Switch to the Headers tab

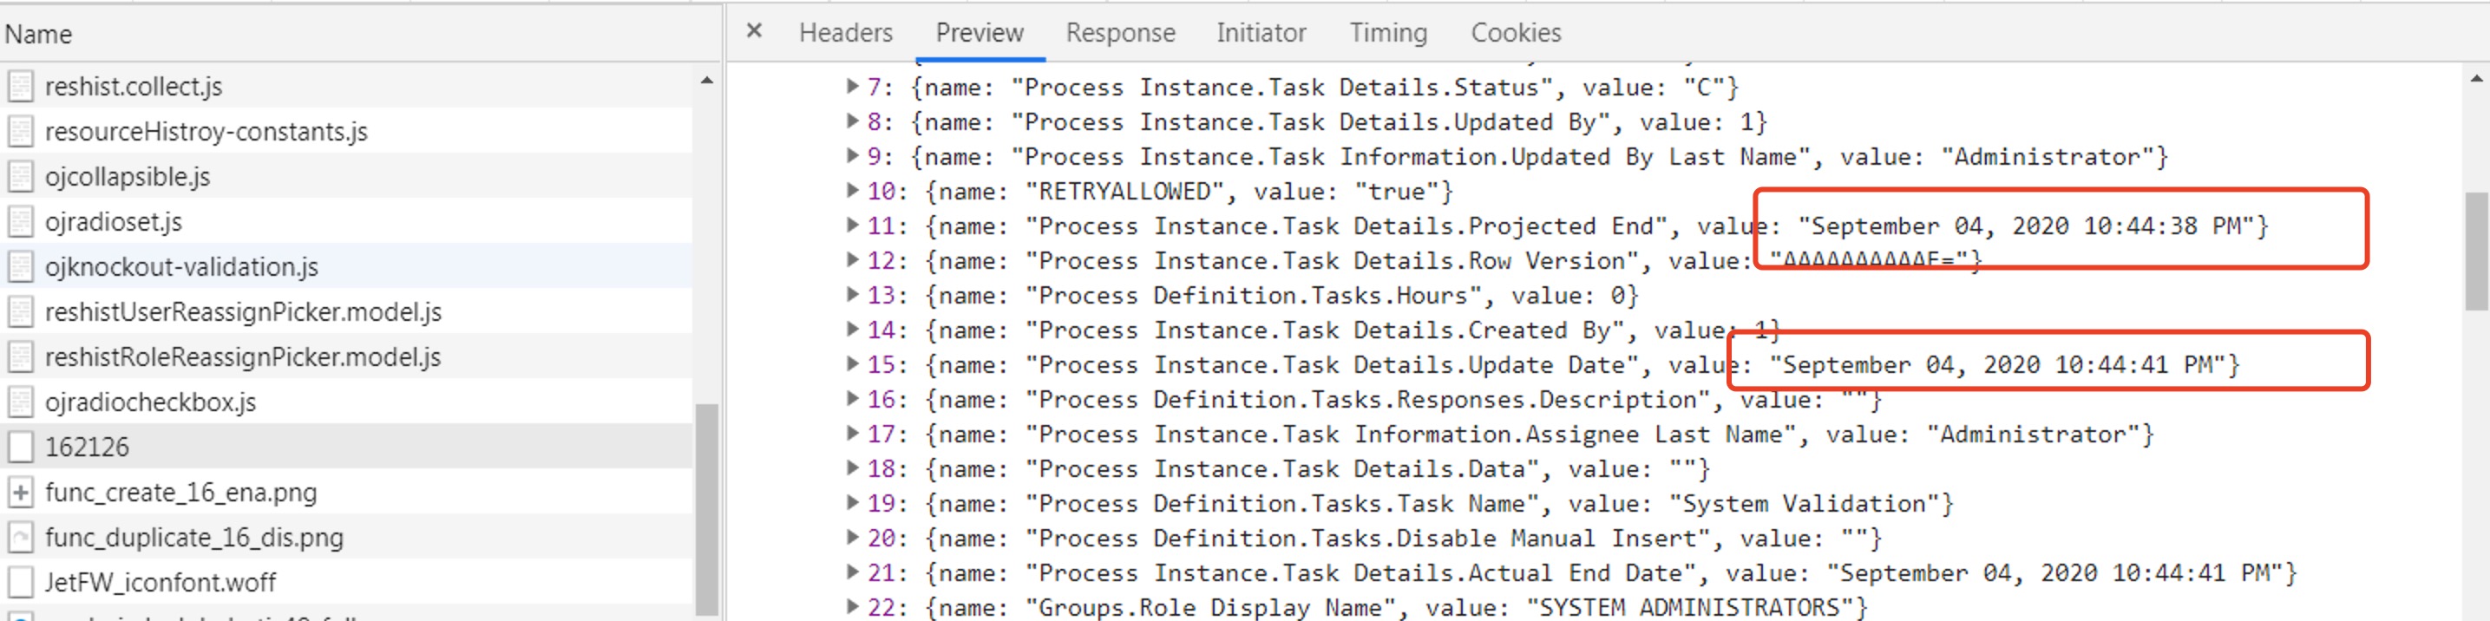click(x=846, y=33)
